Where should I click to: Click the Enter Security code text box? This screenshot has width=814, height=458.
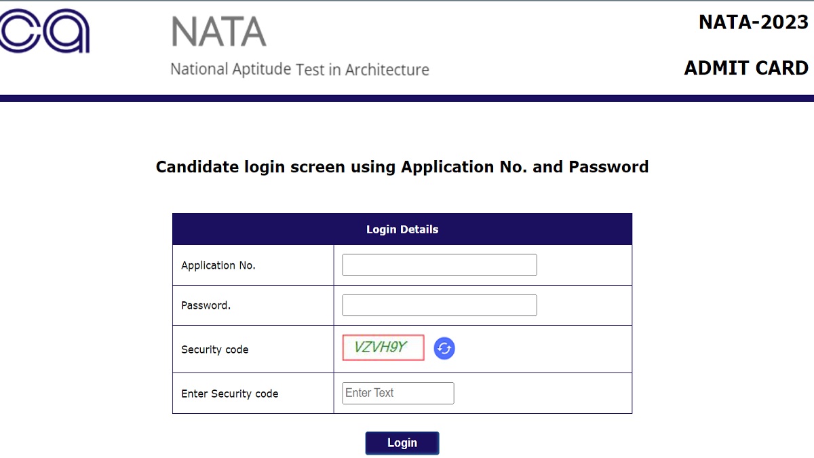(x=398, y=392)
